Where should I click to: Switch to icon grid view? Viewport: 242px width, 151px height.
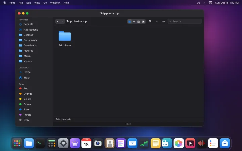[x=130, y=22]
